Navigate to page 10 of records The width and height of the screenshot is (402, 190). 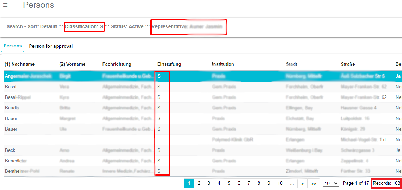pyautogui.click(x=280, y=183)
